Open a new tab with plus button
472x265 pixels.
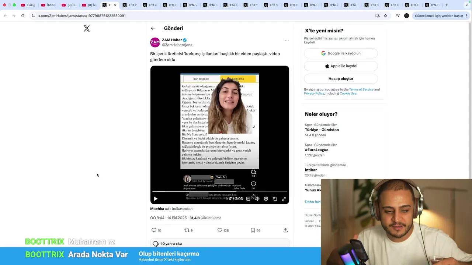click(x=447, y=5)
